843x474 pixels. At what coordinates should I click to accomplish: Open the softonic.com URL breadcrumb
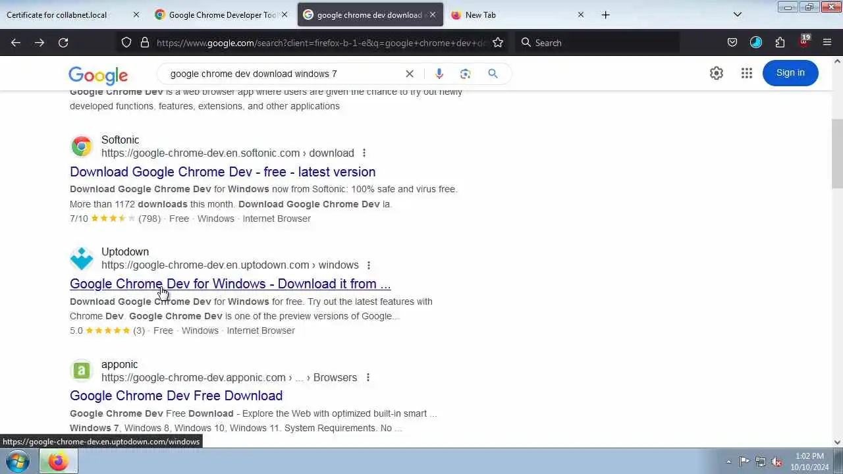click(228, 153)
